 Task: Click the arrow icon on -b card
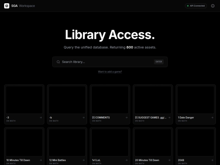(x=84, y=118)
